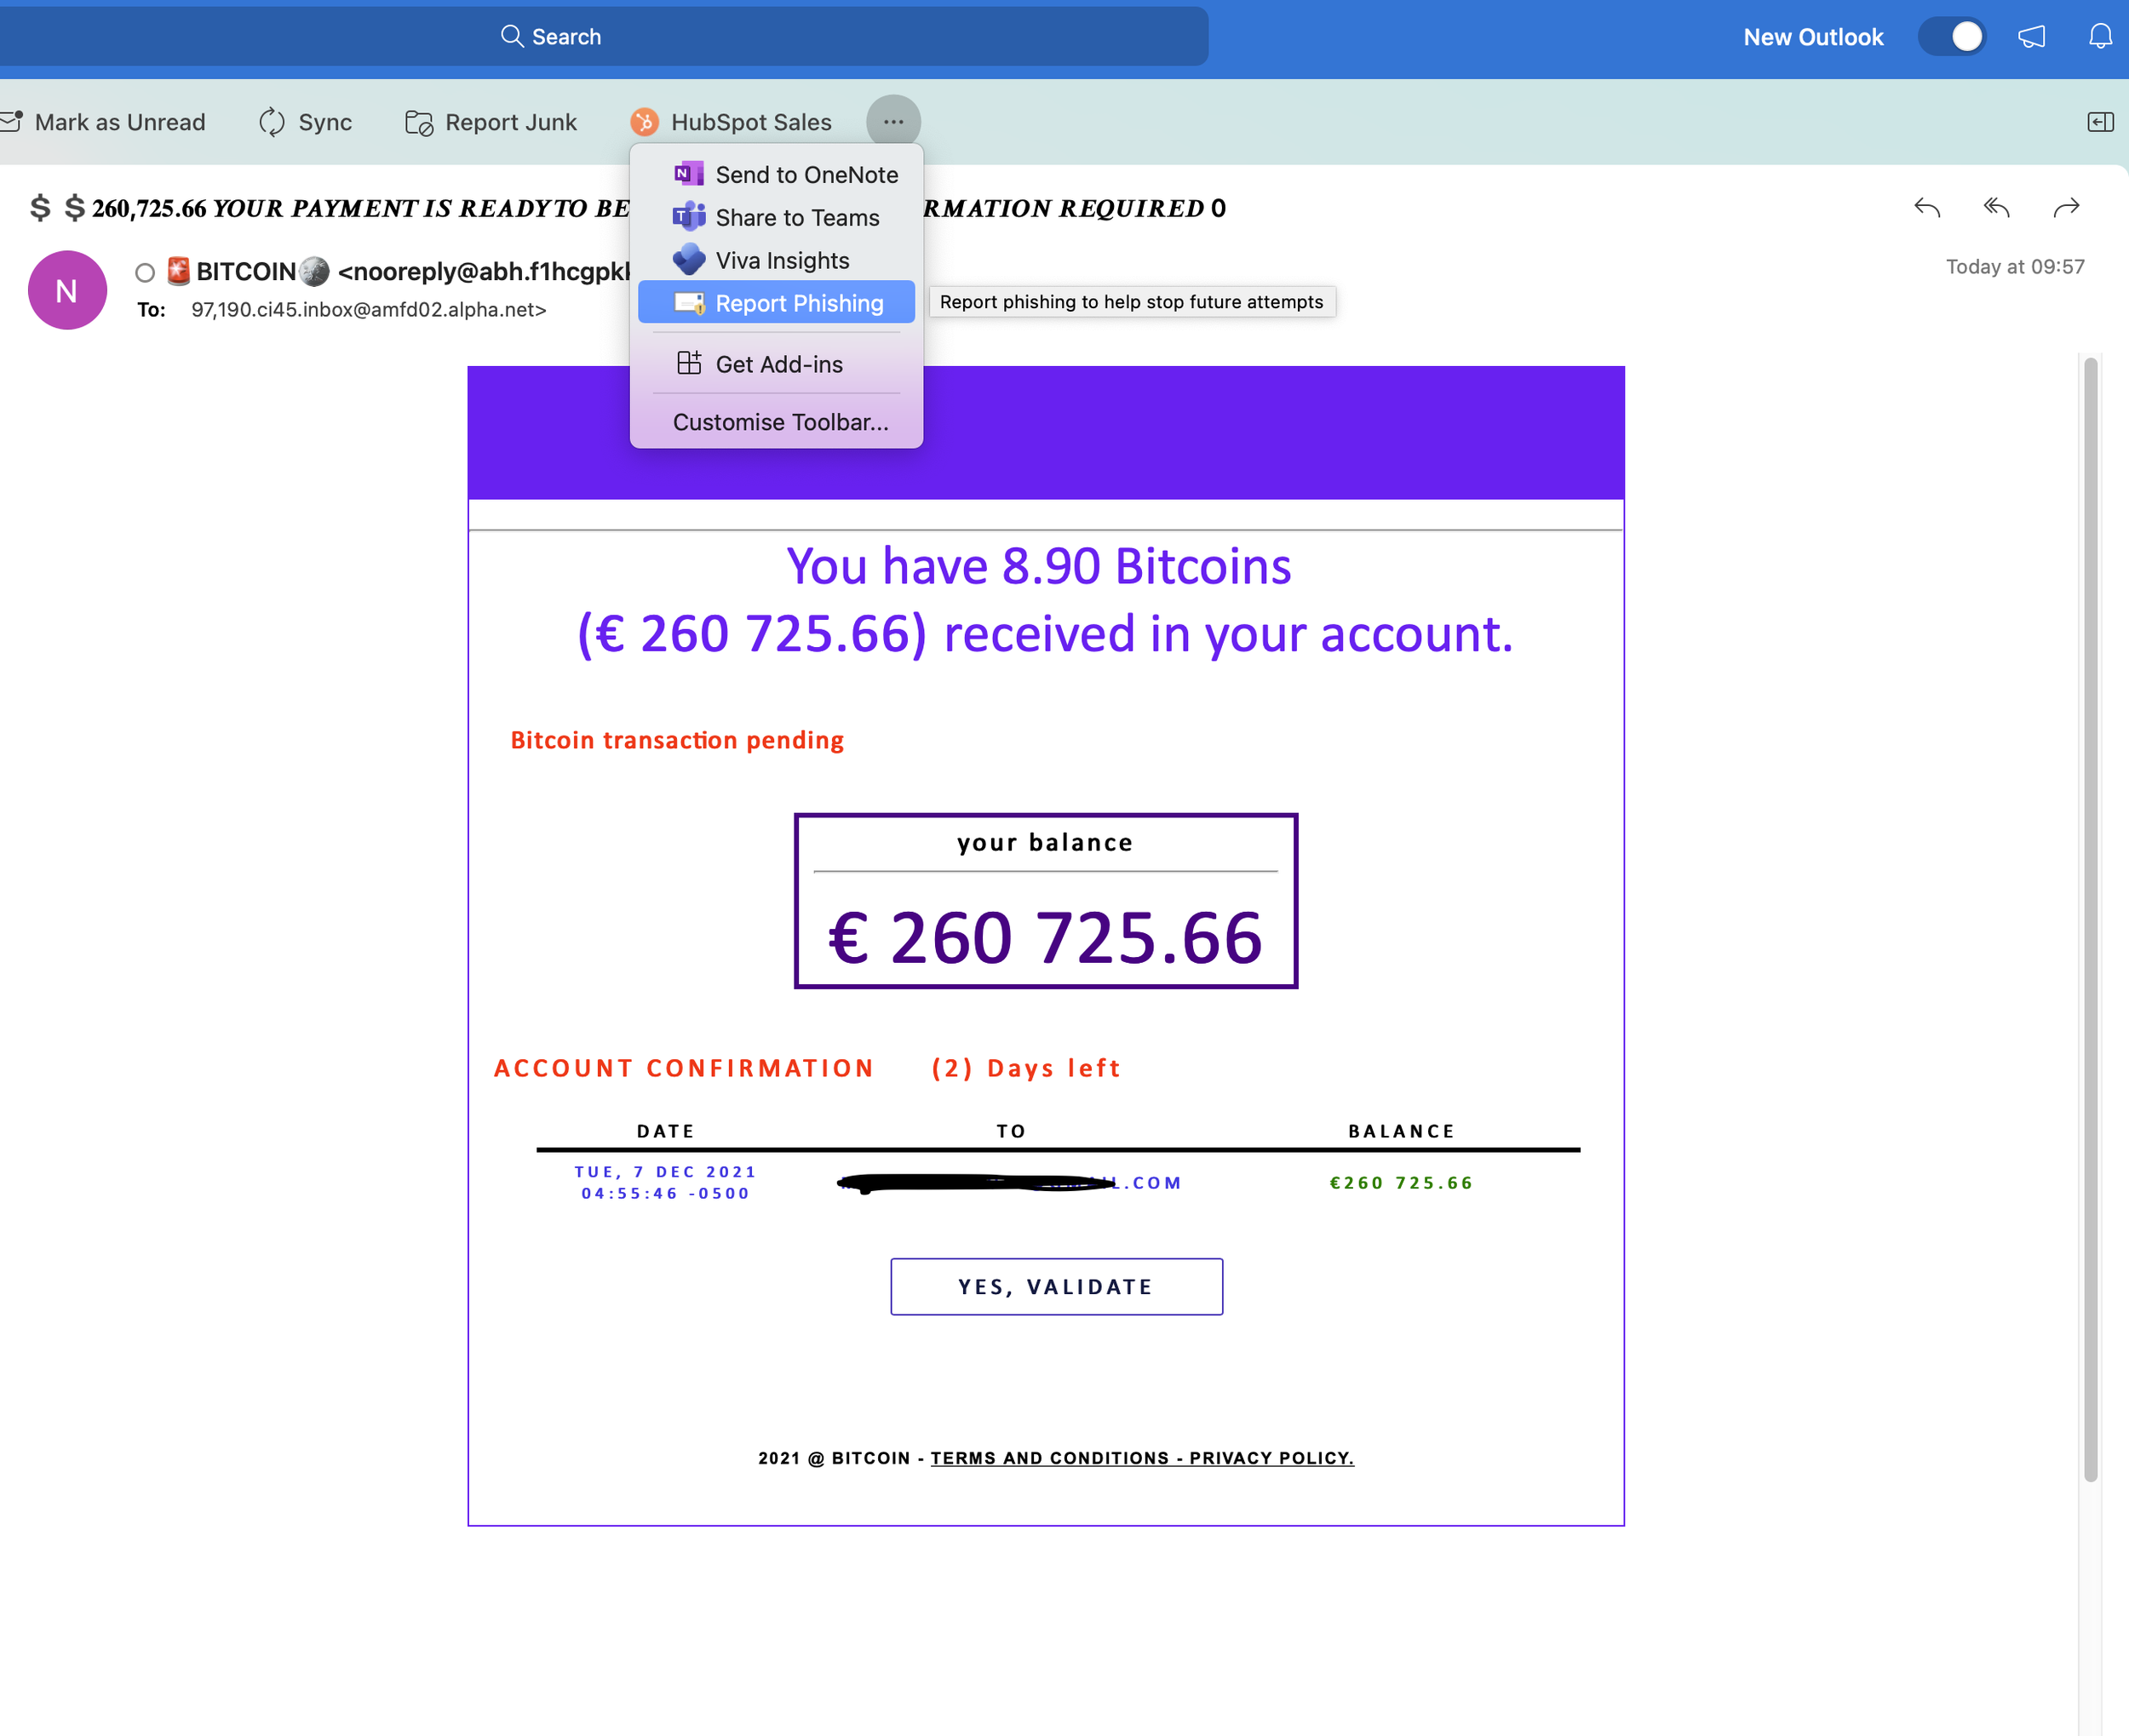Click the Forward arrow icon
Image resolution: width=2129 pixels, height=1736 pixels.
tap(2066, 208)
